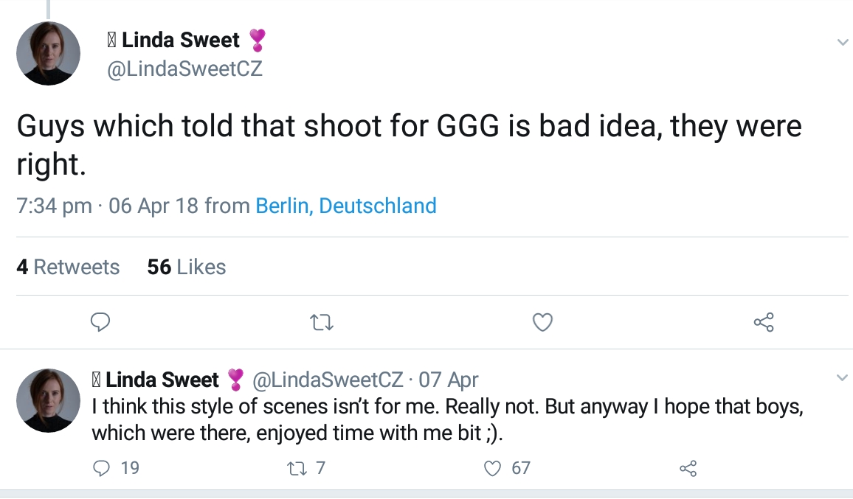Retweet the follow-up tweet
The width and height of the screenshot is (853, 499).
click(297, 468)
